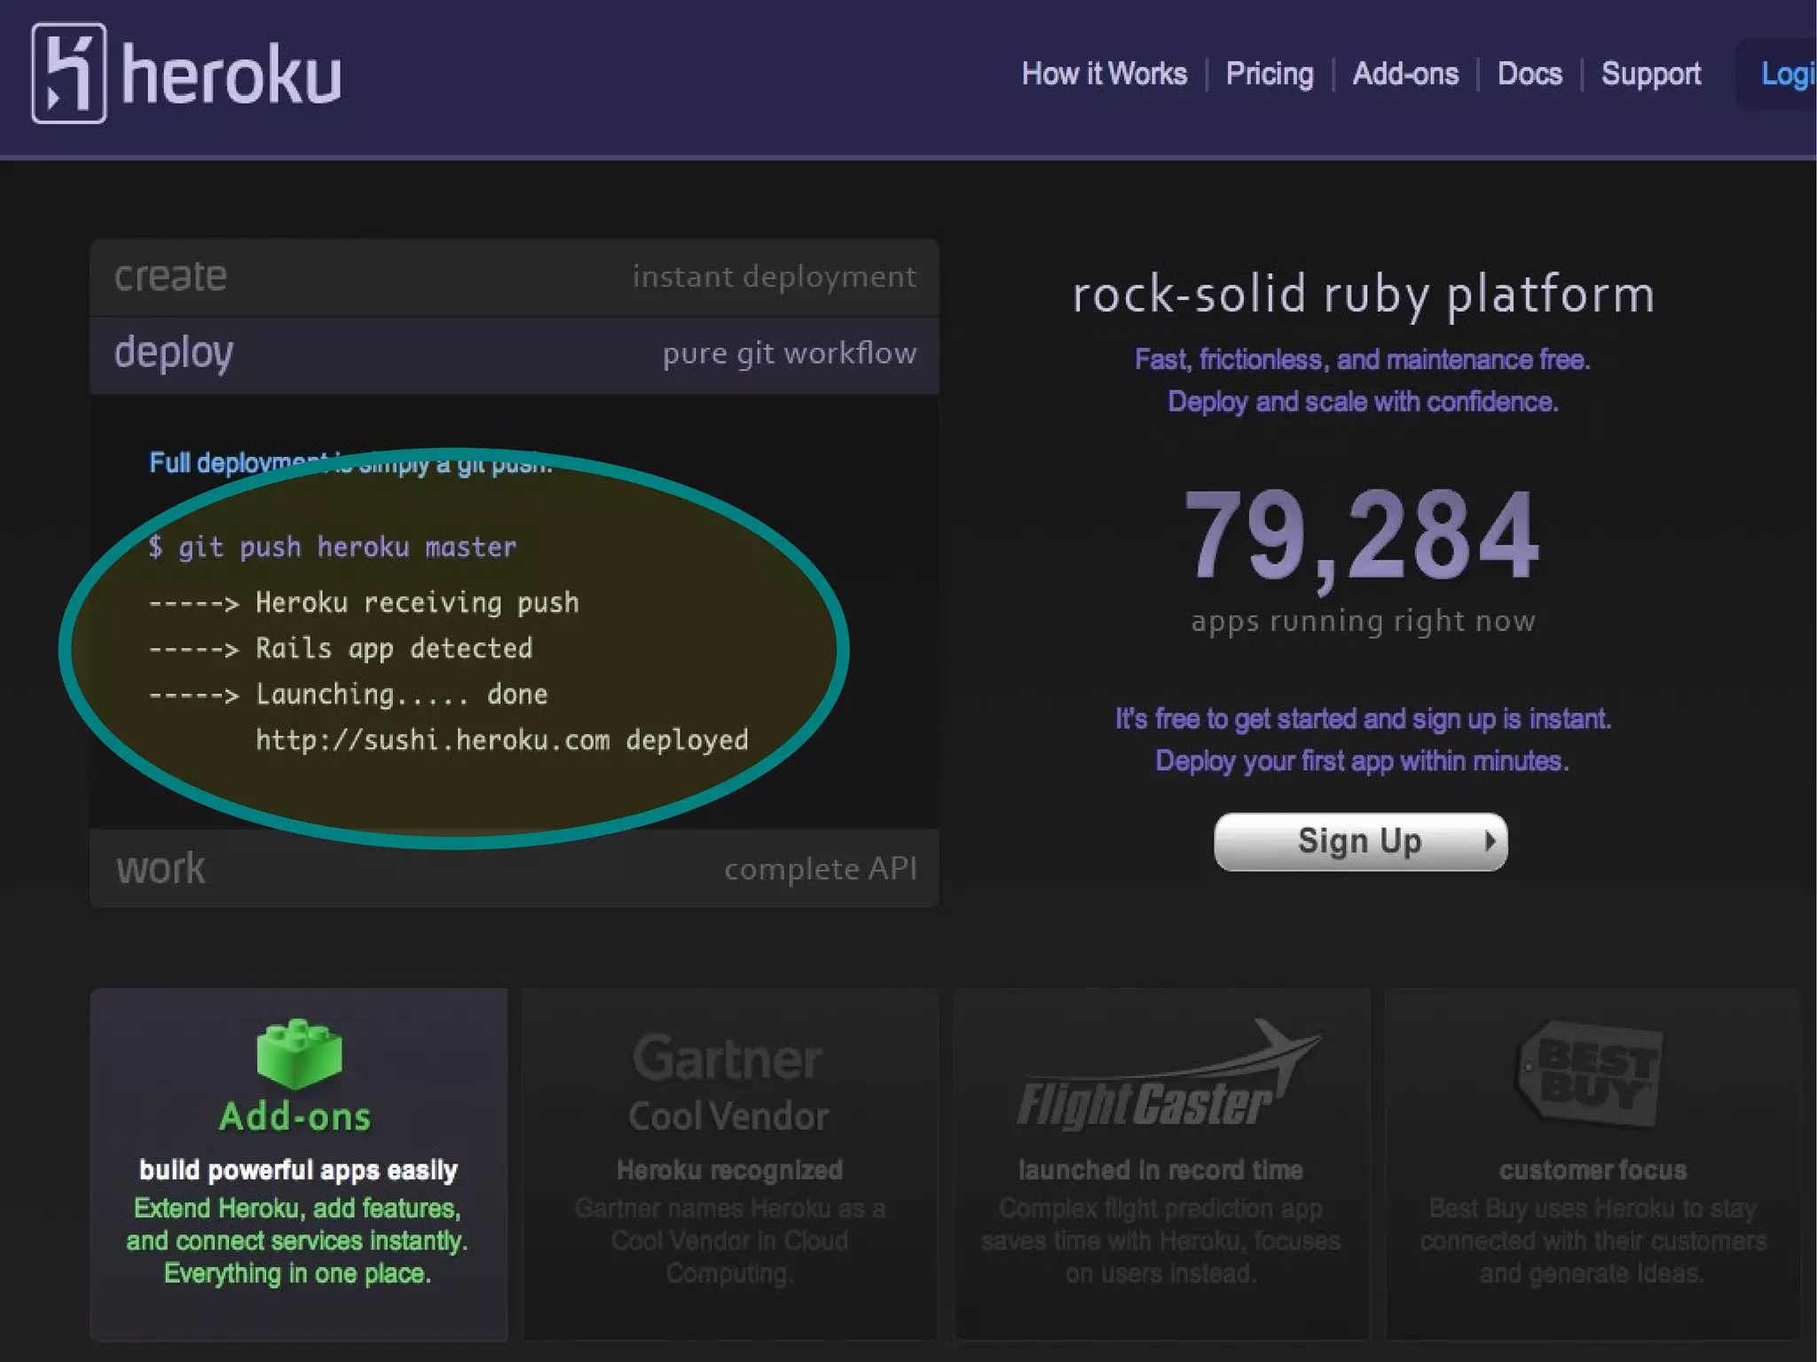1817x1362 pixels.
Task: Click the green Add-ons lego brick icon
Action: [x=298, y=1053]
